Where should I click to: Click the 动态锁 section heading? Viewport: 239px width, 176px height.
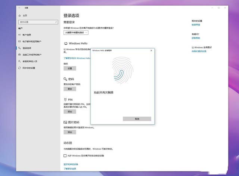[68, 143]
